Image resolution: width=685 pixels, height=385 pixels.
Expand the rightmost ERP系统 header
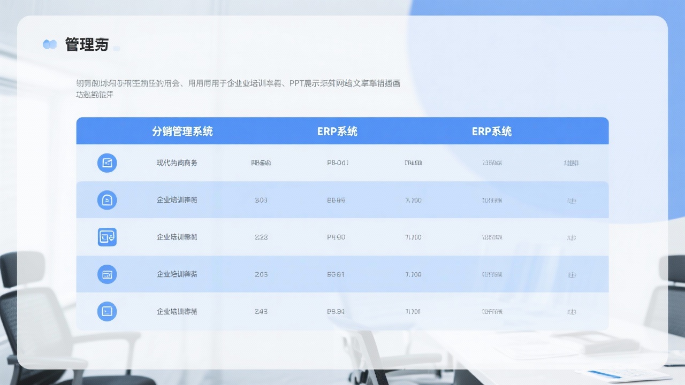(x=492, y=130)
